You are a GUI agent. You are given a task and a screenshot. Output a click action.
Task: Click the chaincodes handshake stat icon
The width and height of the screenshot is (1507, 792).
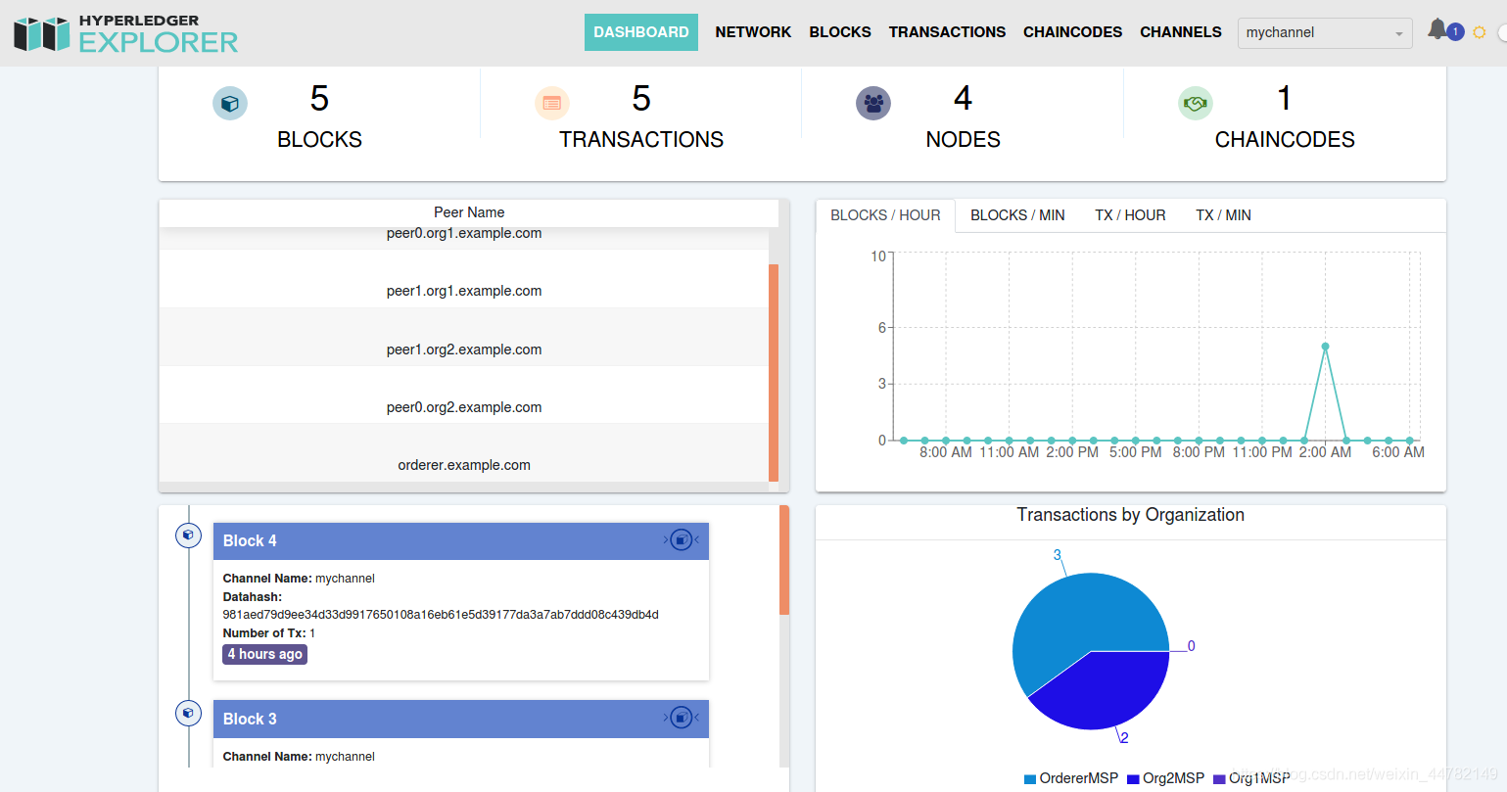click(x=1196, y=103)
